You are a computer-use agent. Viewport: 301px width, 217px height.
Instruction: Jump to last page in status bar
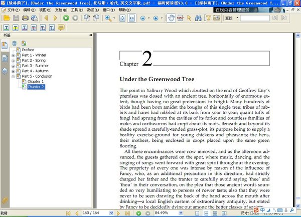click(x=127, y=213)
